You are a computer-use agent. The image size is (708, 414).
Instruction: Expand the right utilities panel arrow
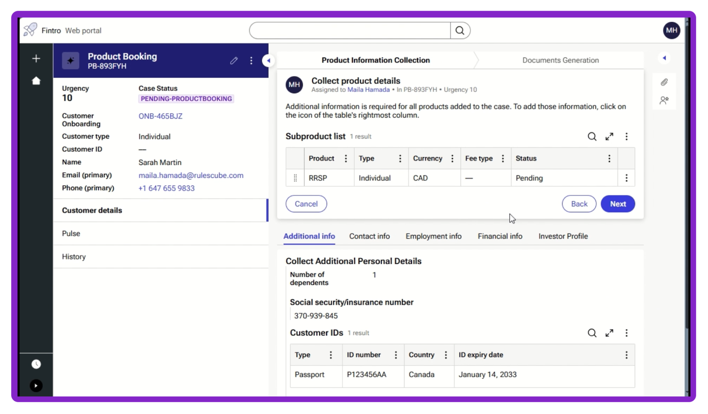(x=664, y=58)
